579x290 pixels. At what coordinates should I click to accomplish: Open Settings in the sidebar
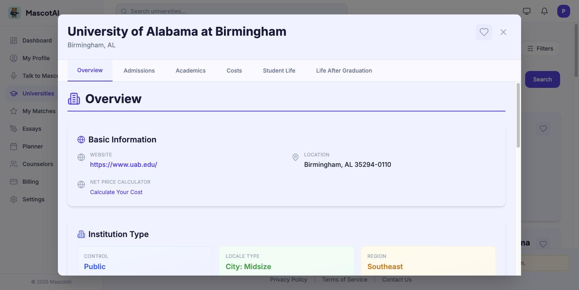point(33,199)
